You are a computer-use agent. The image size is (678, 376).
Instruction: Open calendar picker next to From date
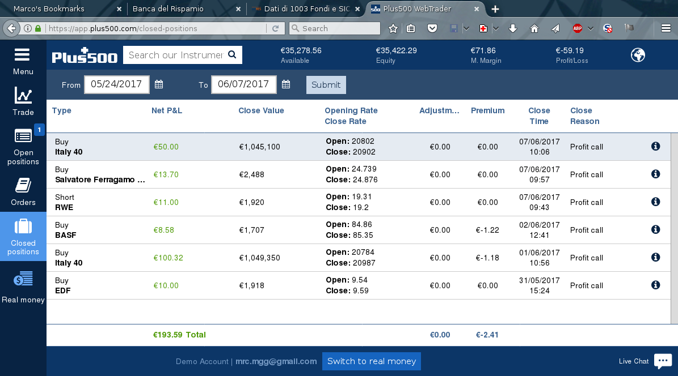159,84
